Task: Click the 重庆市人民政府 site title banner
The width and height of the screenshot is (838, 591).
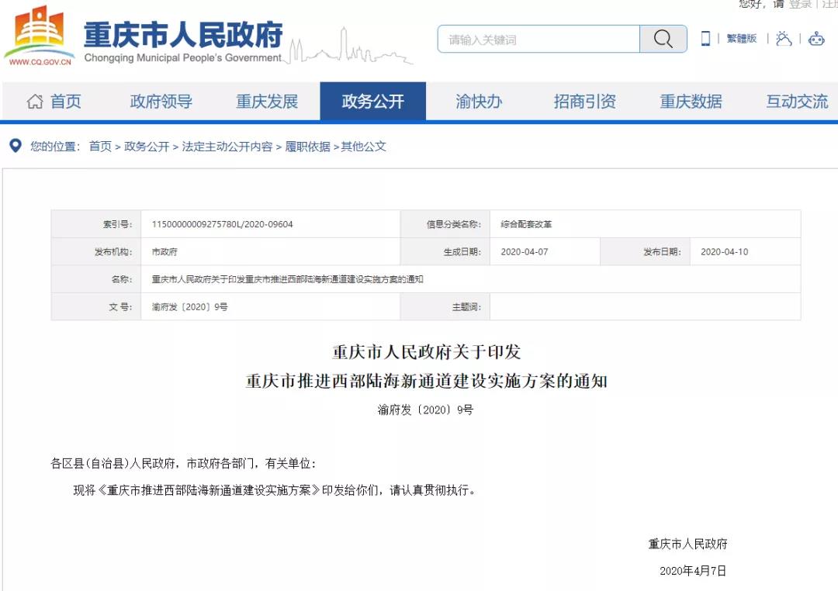Action: pos(183,35)
